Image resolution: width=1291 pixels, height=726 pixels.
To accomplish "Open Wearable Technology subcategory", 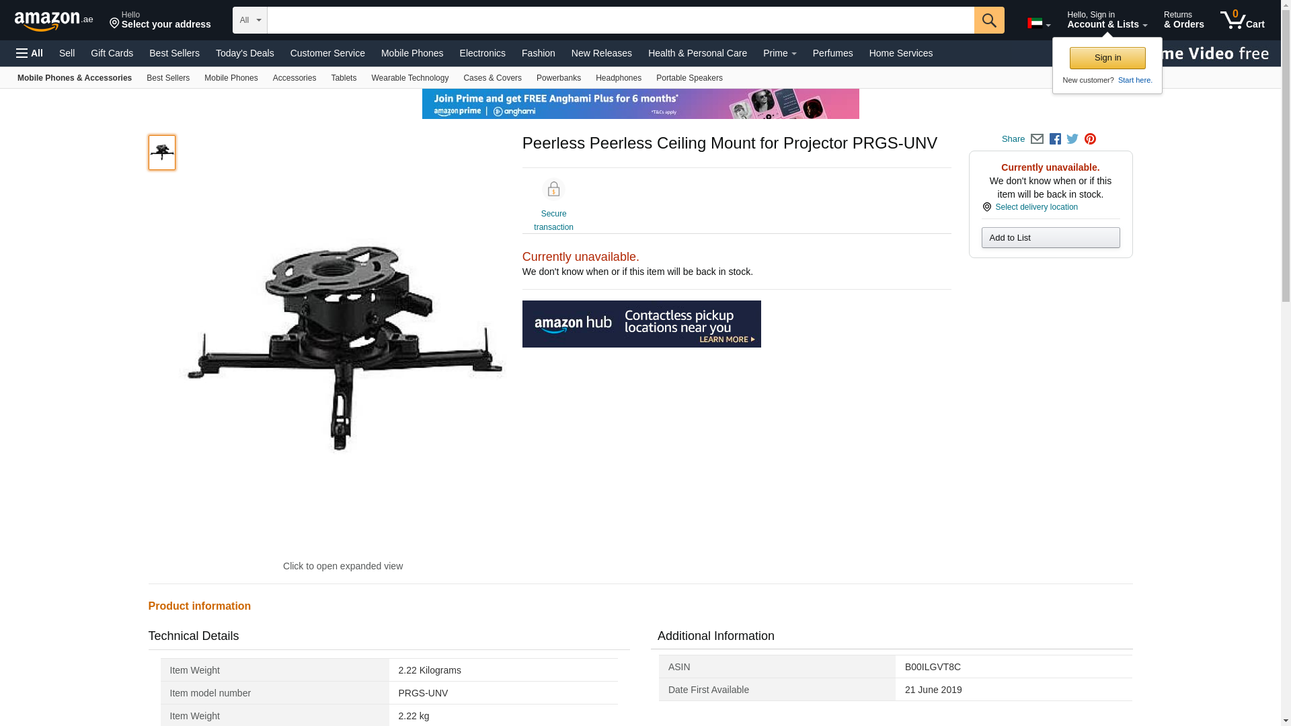I will point(409,78).
